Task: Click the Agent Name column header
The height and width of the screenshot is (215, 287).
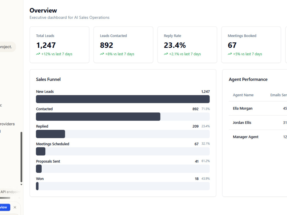Action: (243, 95)
